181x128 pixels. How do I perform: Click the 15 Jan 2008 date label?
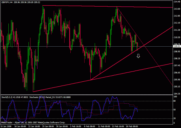tap(6, 126)
